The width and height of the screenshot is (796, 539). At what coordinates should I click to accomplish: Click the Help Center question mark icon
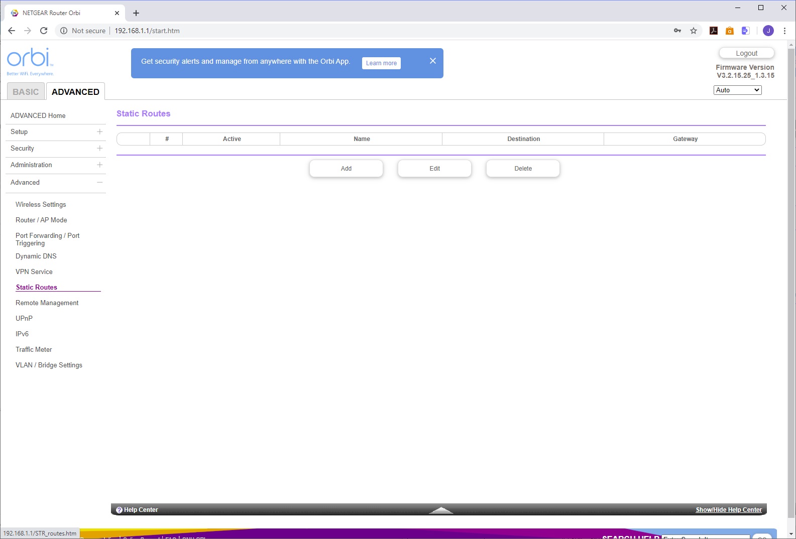[119, 510]
